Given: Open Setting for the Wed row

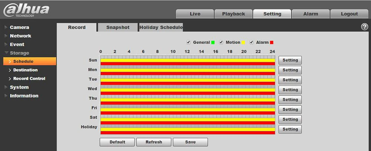Looking at the screenshot, I should point(290,90).
